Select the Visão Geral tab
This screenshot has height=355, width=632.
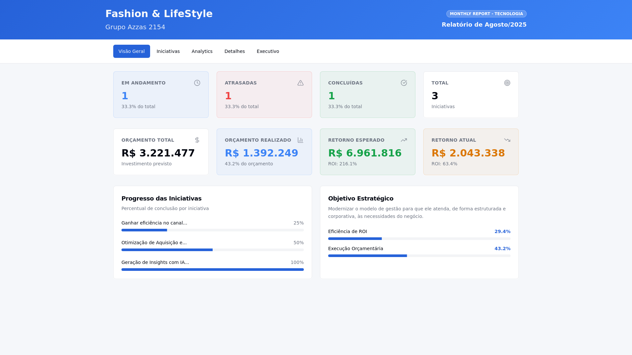(132, 51)
